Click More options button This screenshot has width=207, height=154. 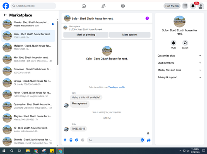tap(130, 35)
